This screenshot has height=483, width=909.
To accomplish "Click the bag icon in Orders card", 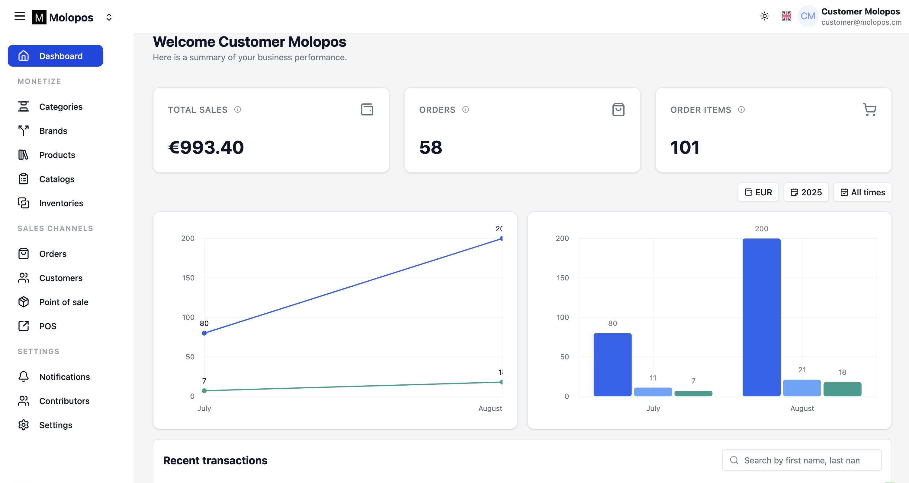I will (x=618, y=109).
